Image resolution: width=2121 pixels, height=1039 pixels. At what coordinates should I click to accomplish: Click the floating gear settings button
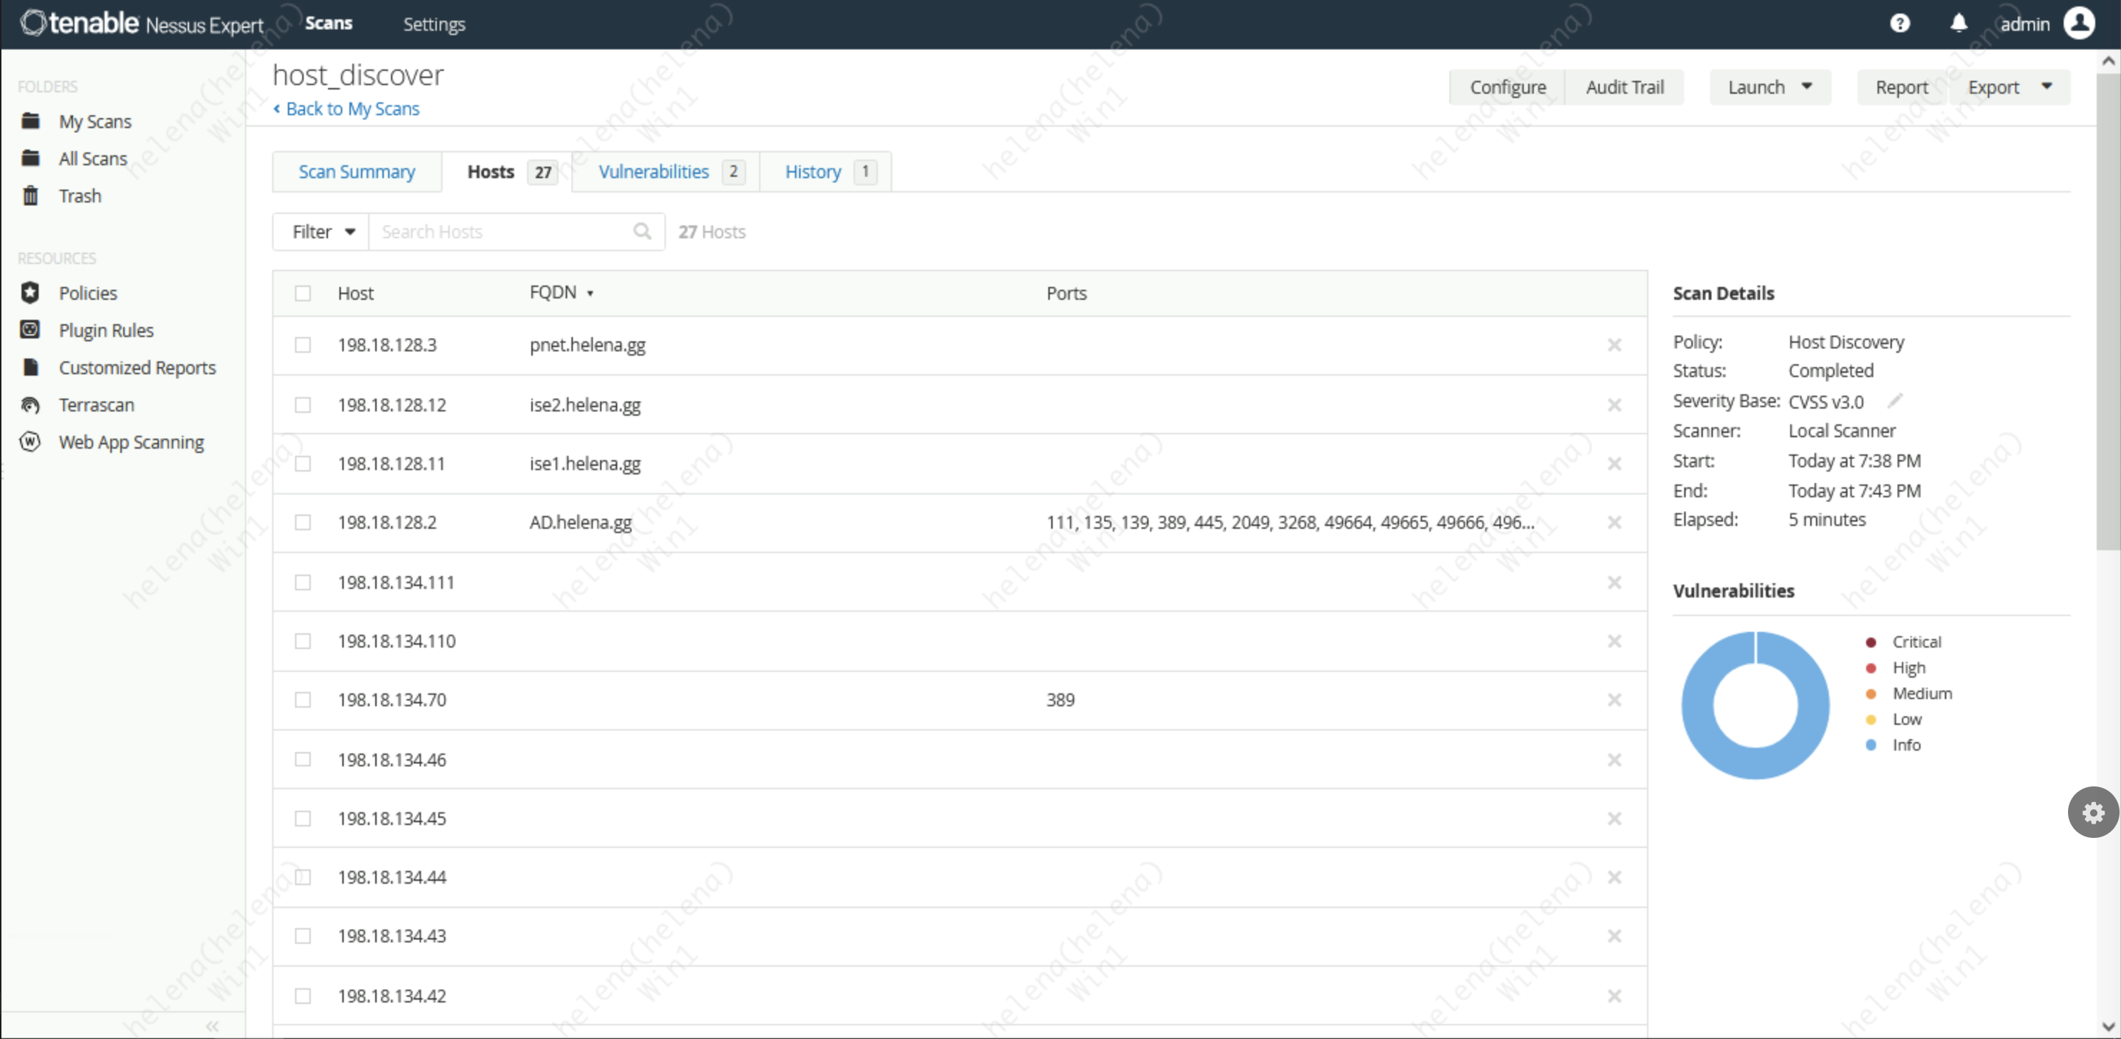pyautogui.click(x=2092, y=813)
